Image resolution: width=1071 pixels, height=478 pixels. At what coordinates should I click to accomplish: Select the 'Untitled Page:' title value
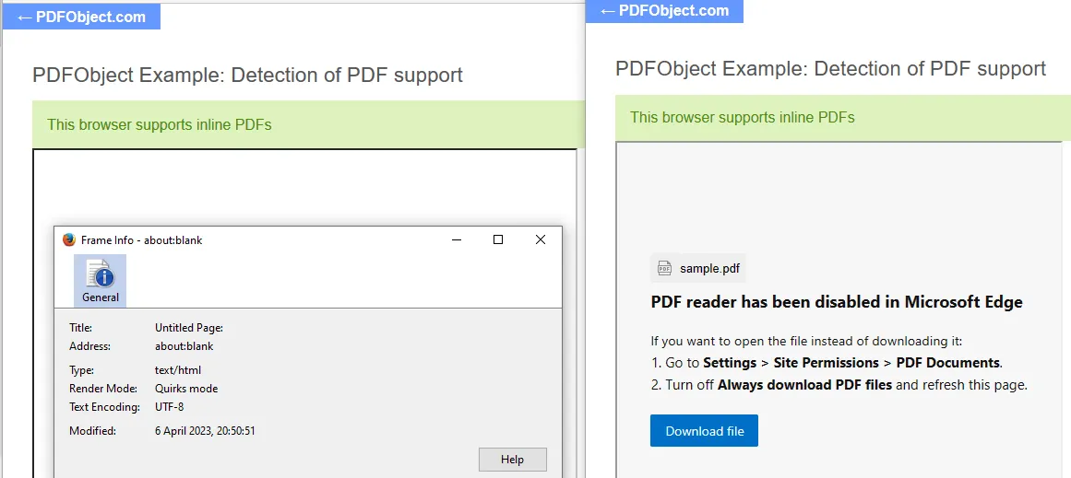(189, 328)
